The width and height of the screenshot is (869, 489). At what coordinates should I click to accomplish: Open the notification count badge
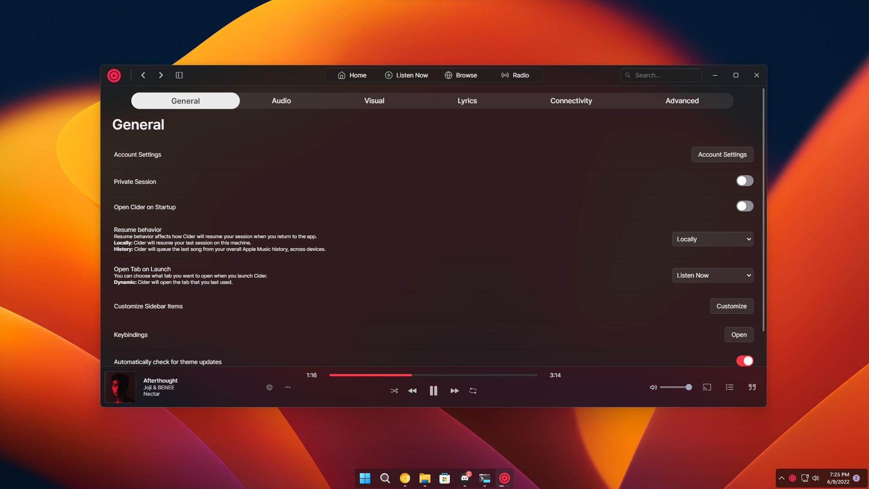(x=856, y=478)
